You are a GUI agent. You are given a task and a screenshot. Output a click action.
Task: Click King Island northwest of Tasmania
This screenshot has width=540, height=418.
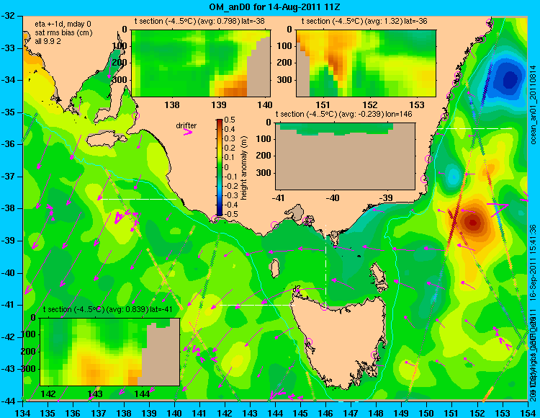[x=274, y=269]
